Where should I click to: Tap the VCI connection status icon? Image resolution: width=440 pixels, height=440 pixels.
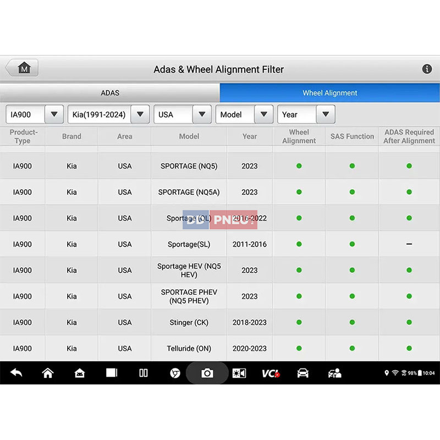270,373
